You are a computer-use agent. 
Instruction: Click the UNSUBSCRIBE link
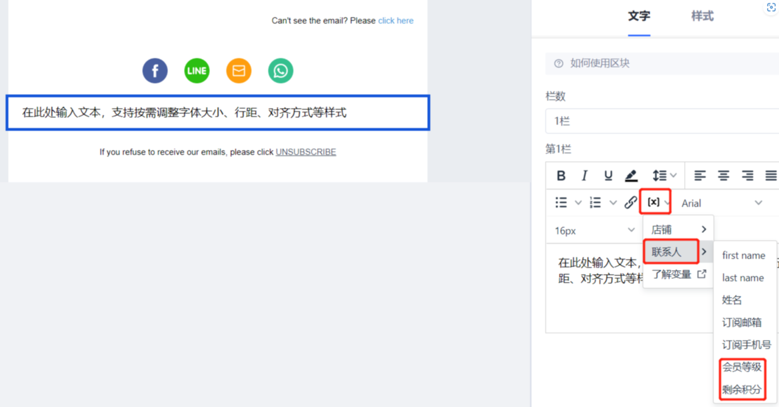(306, 152)
